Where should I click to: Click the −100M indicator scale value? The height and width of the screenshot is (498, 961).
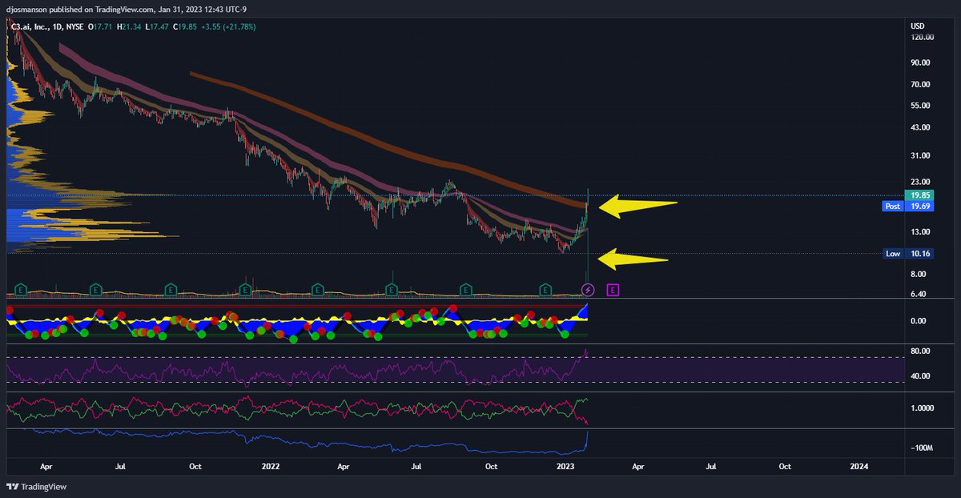tap(922, 448)
